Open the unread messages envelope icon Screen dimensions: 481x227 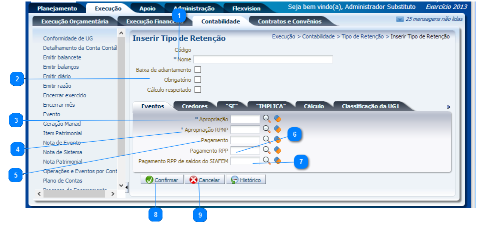pos(399,19)
